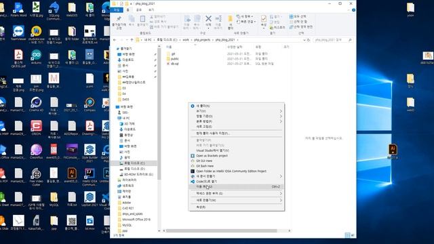
Task: Click the Explorer back arrow
Action: [x=115, y=40]
